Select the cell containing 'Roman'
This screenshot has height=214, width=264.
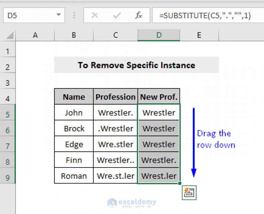point(74,176)
